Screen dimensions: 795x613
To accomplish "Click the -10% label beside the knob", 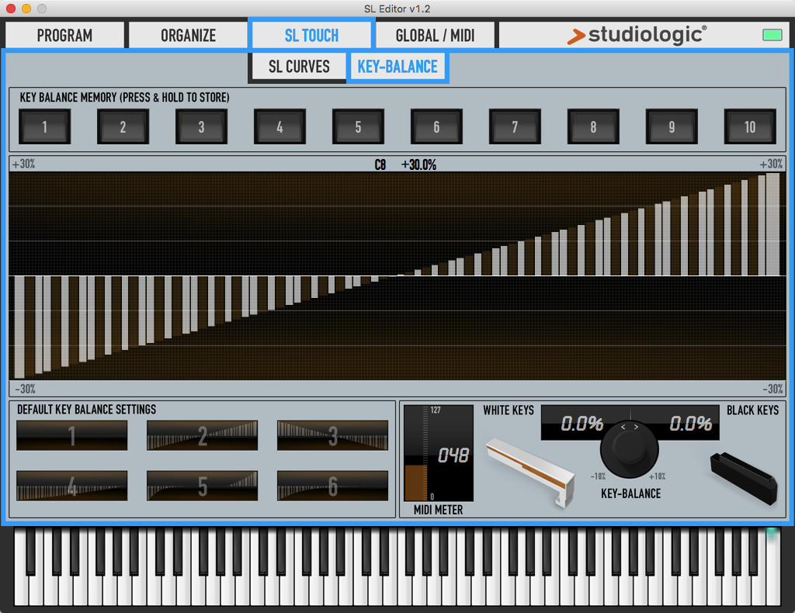I will (x=598, y=476).
